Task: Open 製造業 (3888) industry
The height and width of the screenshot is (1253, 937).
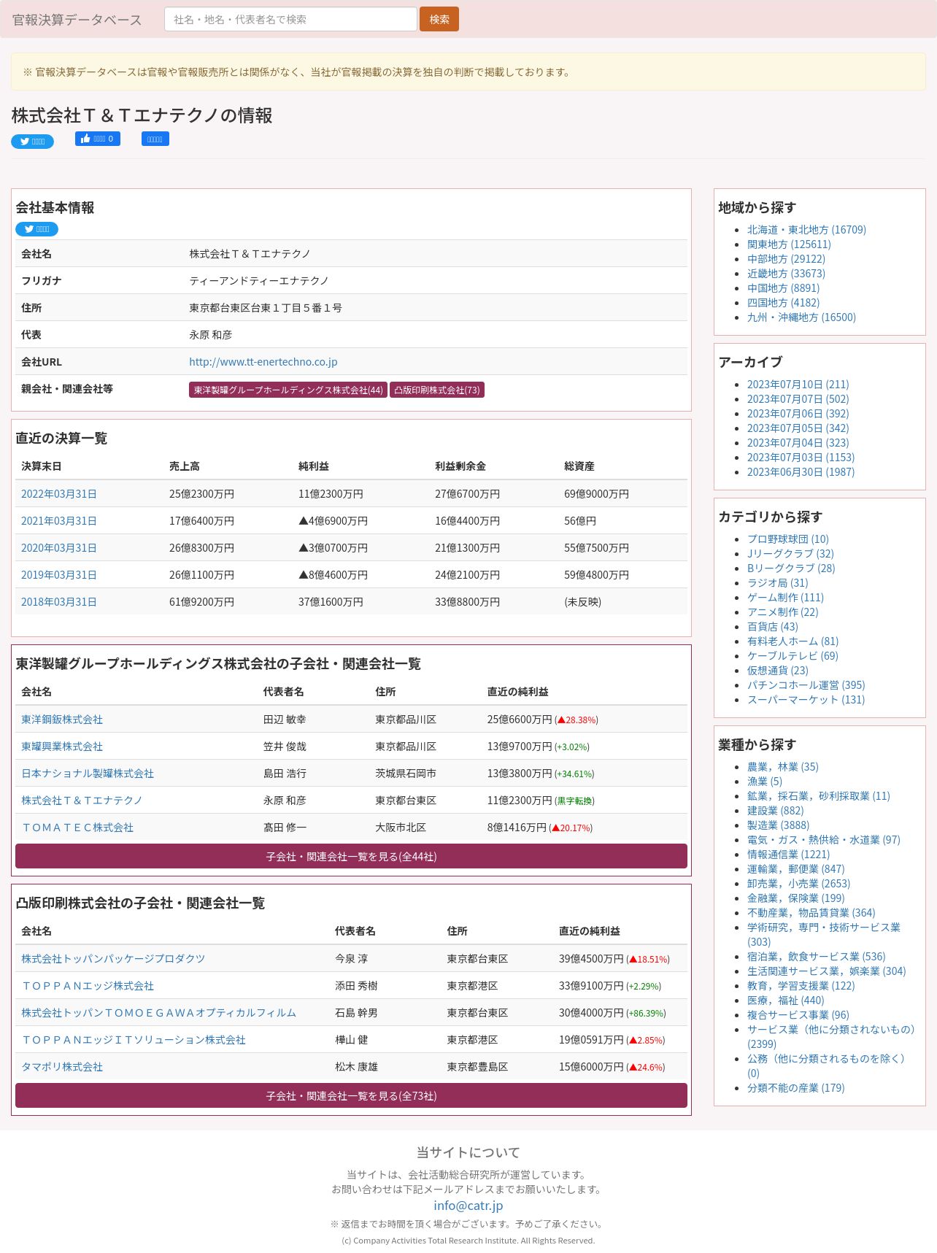Action: 778,825
